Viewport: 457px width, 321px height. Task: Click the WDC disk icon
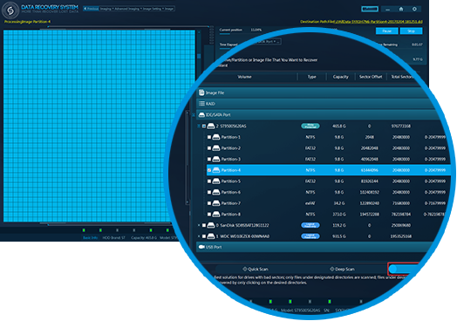[211, 236]
